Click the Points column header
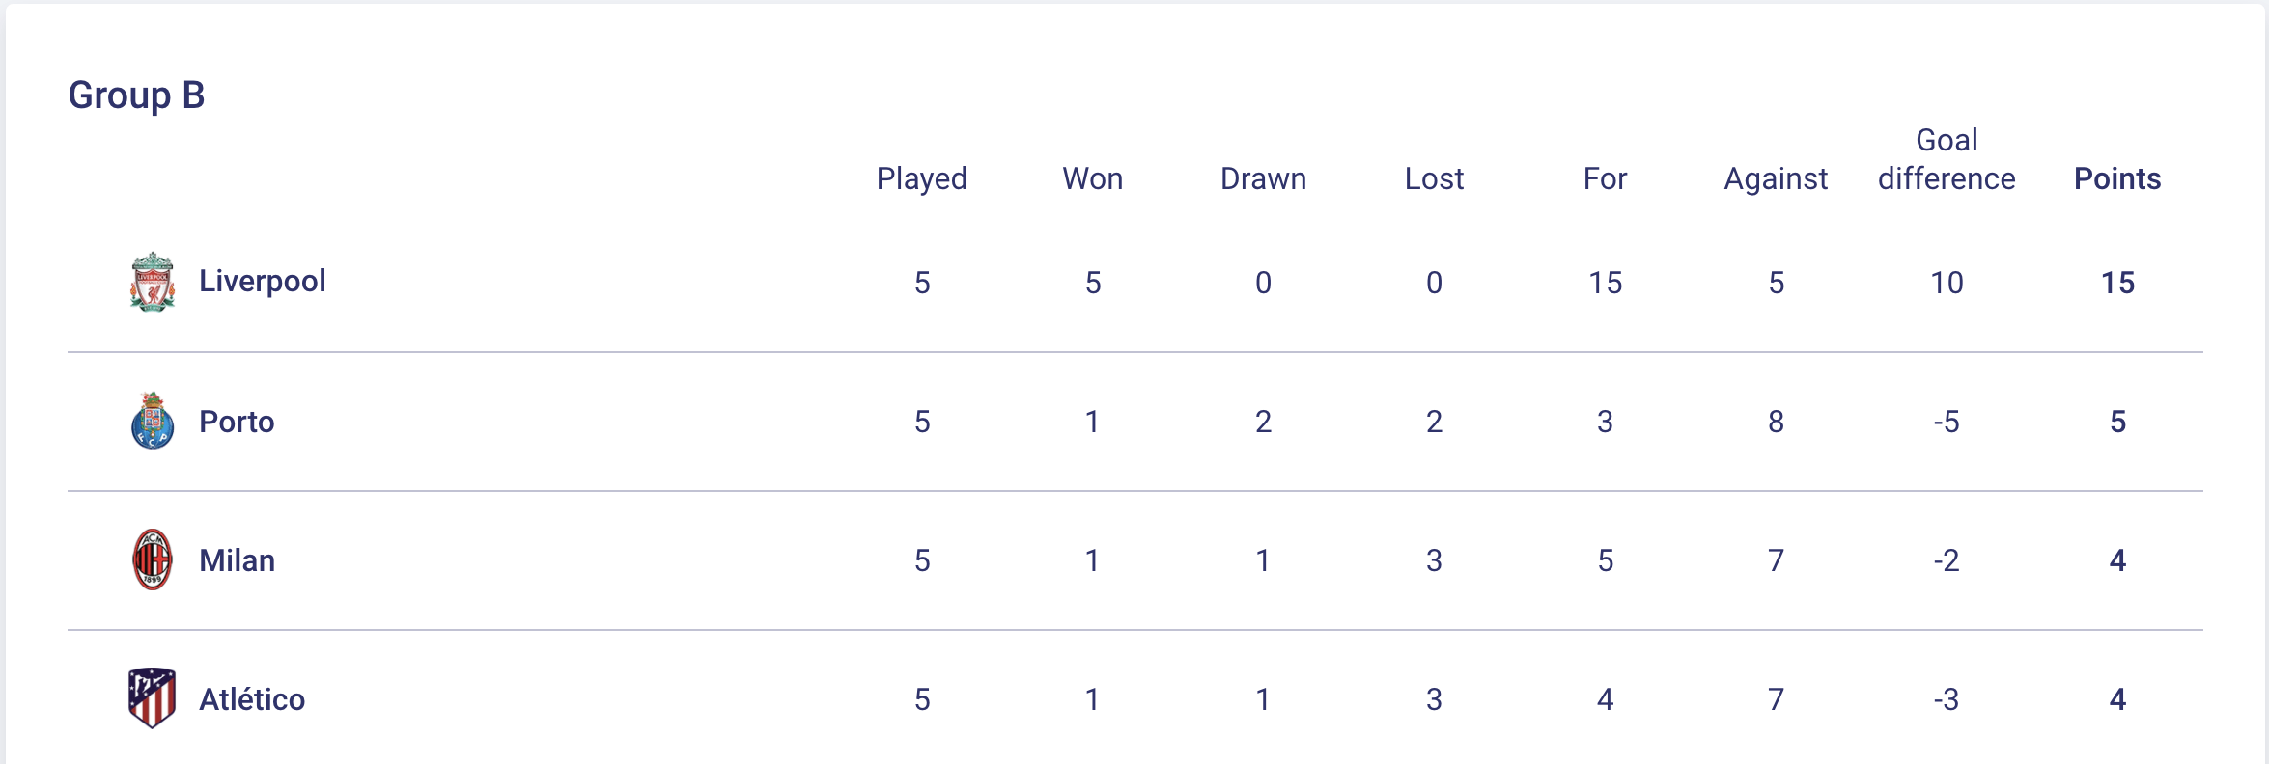Image resolution: width=2269 pixels, height=764 pixels. point(2117,178)
